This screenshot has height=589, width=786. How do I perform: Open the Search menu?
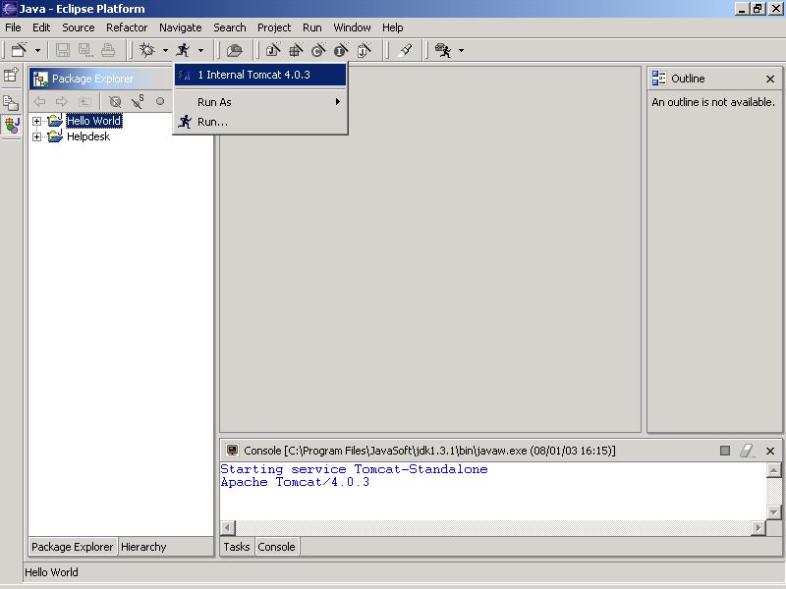(230, 27)
